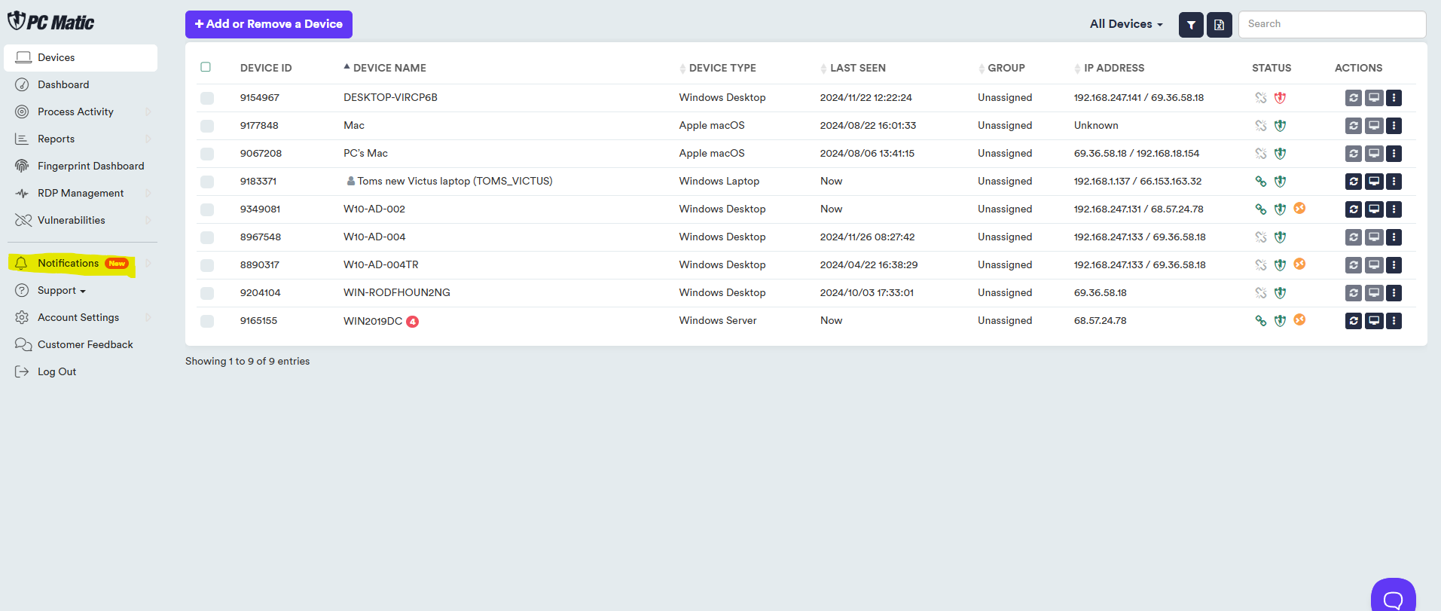Open the Fingerprint Dashboard page
The image size is (1441, 611).
pos(90,166)
